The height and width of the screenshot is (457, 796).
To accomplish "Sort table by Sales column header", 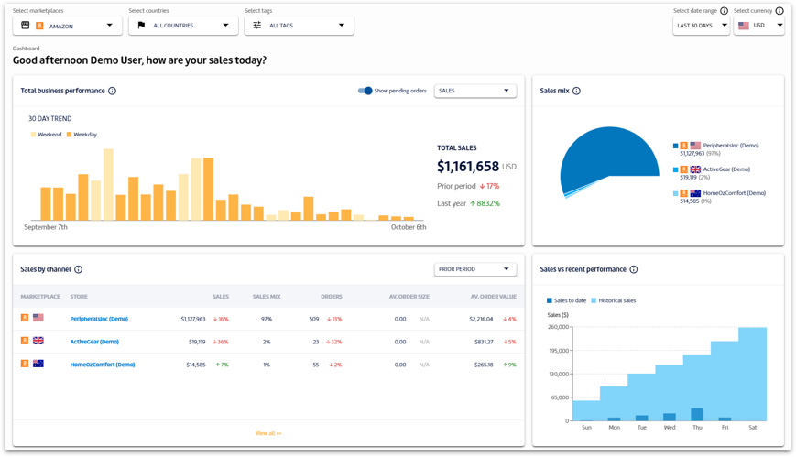I will [221, 297].
